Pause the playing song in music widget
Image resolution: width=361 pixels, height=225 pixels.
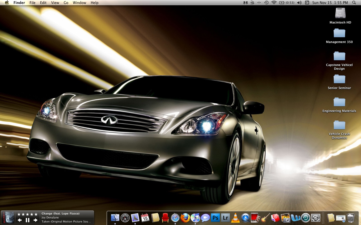28,220
